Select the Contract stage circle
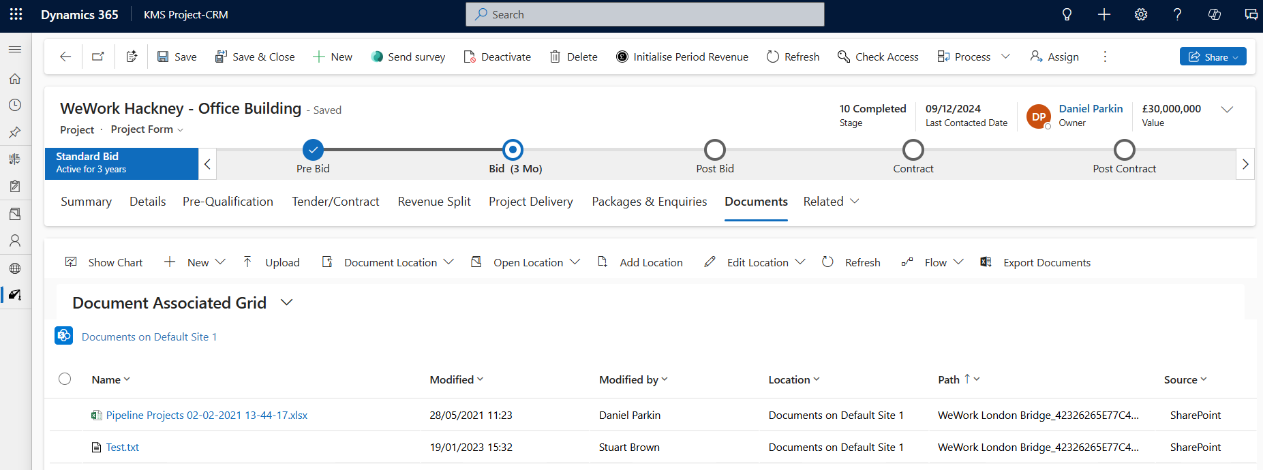1263x470 pixels. pos(913,149)
